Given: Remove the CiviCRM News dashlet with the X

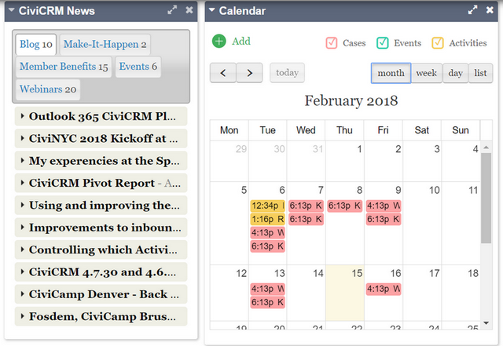Looking at the screenshot, I should 189,10.
